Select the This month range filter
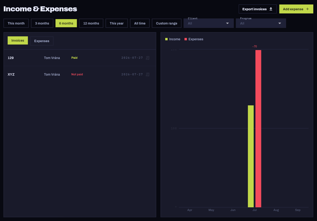This screenshot has height=221, width=317. (16, 23)
